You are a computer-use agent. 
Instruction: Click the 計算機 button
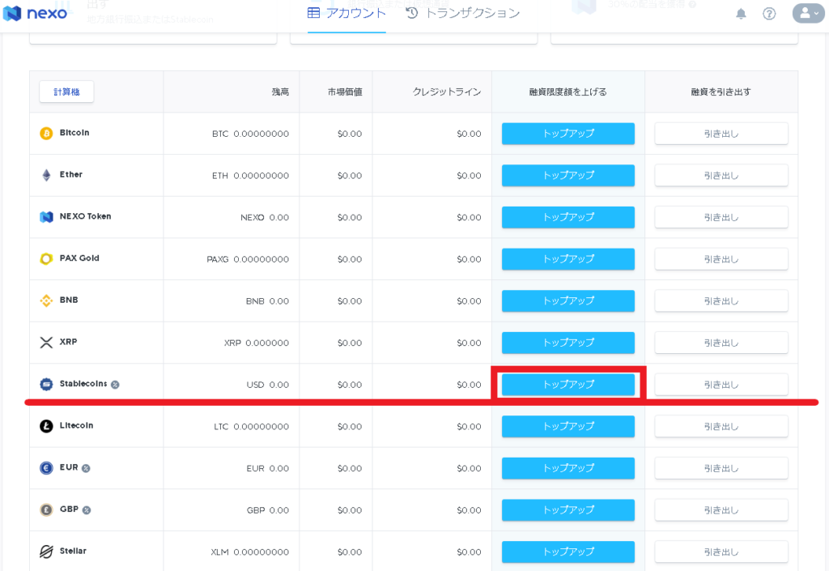[x=66, y=92]
